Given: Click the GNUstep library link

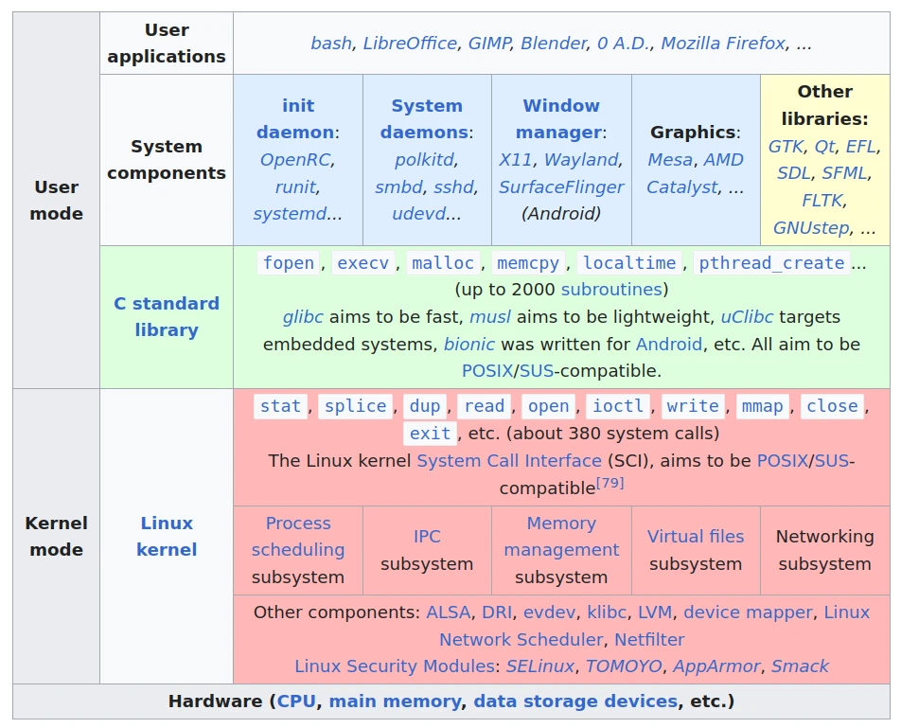Looking at the screenshot, I should [x=811, y=228].
